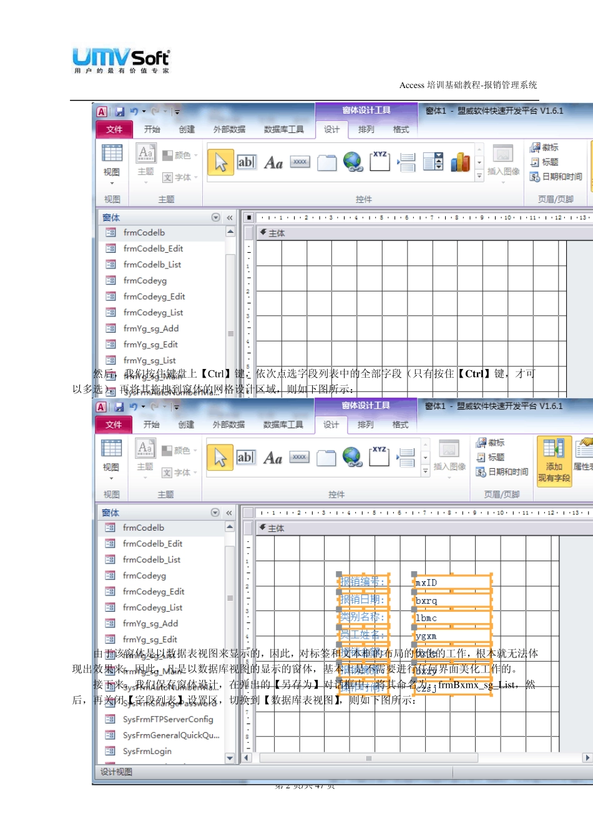
Task: Open the 文件 tab in upper screenshot
Action: 114,129
